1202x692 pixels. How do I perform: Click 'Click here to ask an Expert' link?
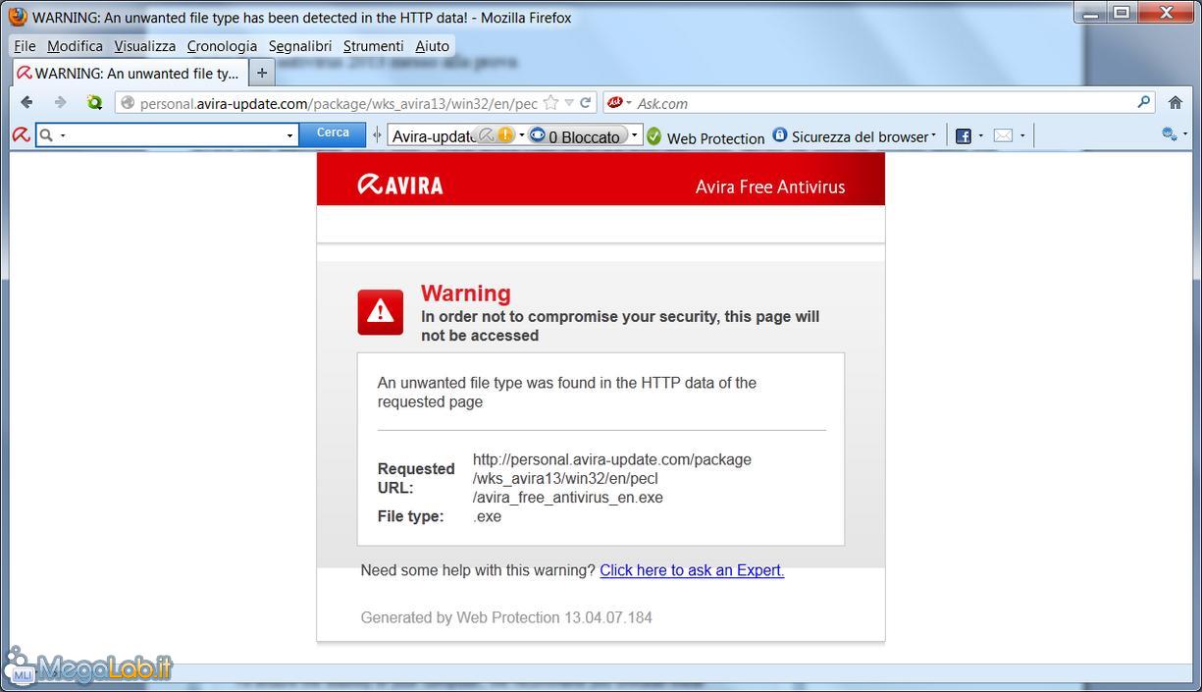pos(692,570)
